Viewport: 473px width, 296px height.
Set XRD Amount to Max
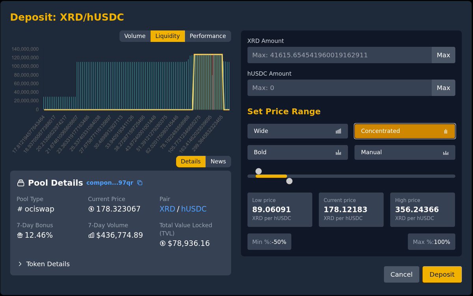pyautogui.click(x=443, y=55)
